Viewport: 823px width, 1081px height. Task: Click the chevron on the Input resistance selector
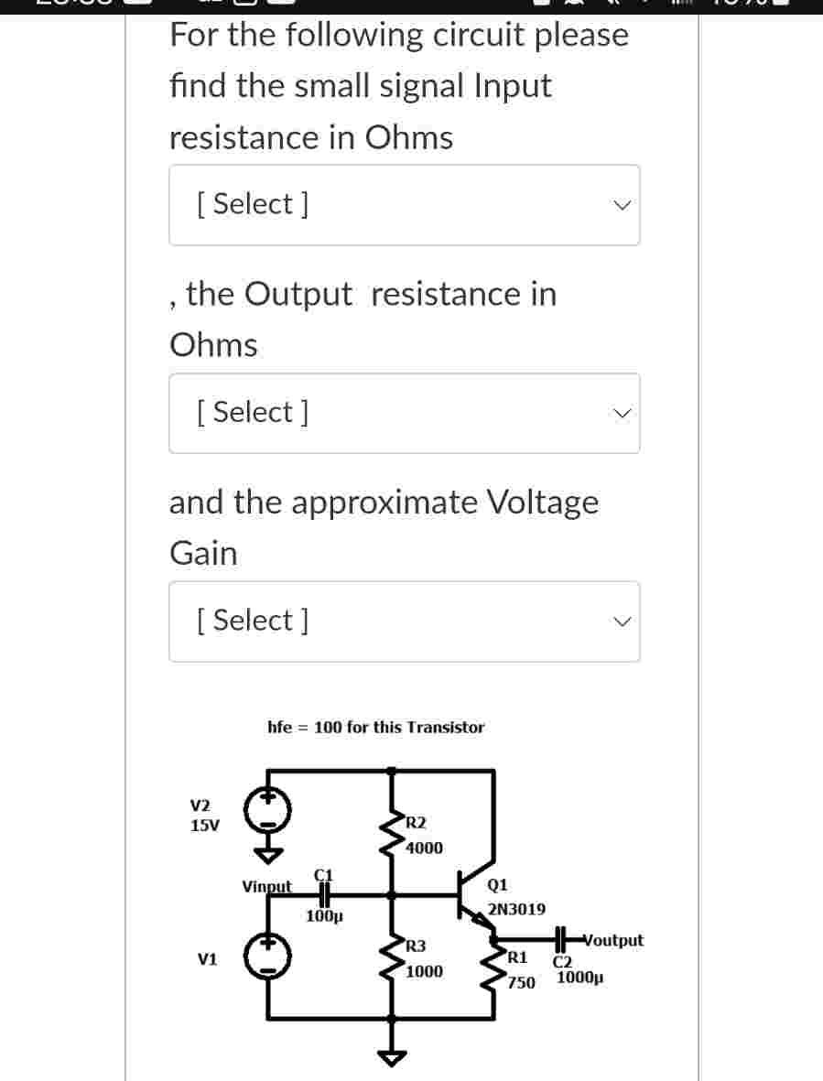pyautogui.click(x=622, y=204)
